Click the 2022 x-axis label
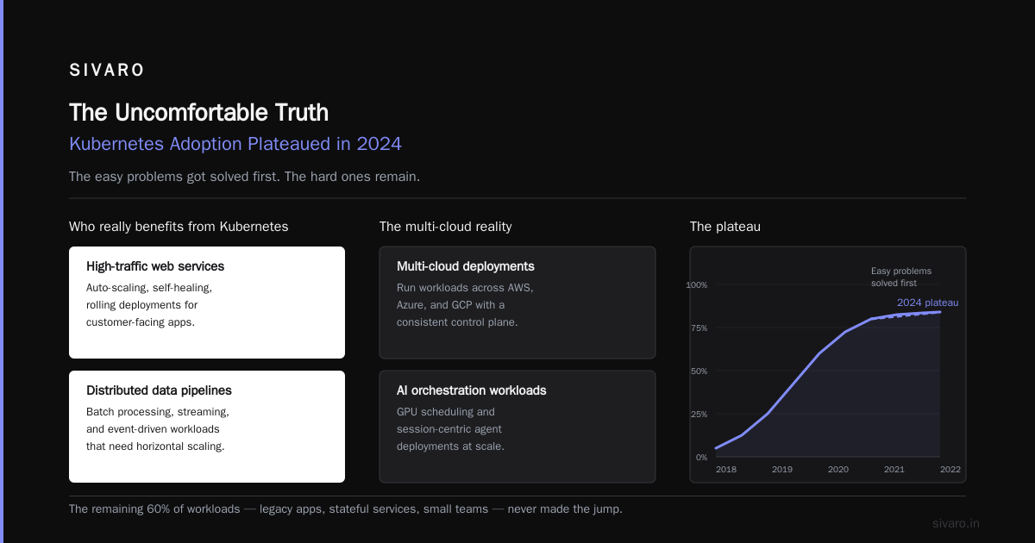The width and height of the screenshot is (1035, 543). [950, 470]
